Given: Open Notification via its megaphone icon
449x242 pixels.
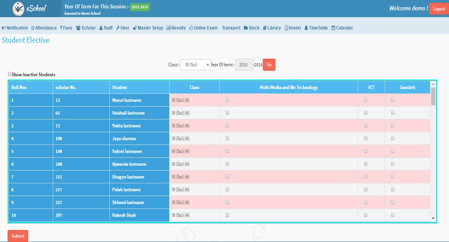Looking at the screenshot, I should coord(4,28).
